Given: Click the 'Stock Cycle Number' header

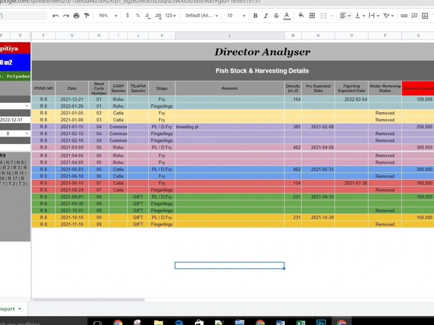Looking at the screenshot, I should point(99,88).
